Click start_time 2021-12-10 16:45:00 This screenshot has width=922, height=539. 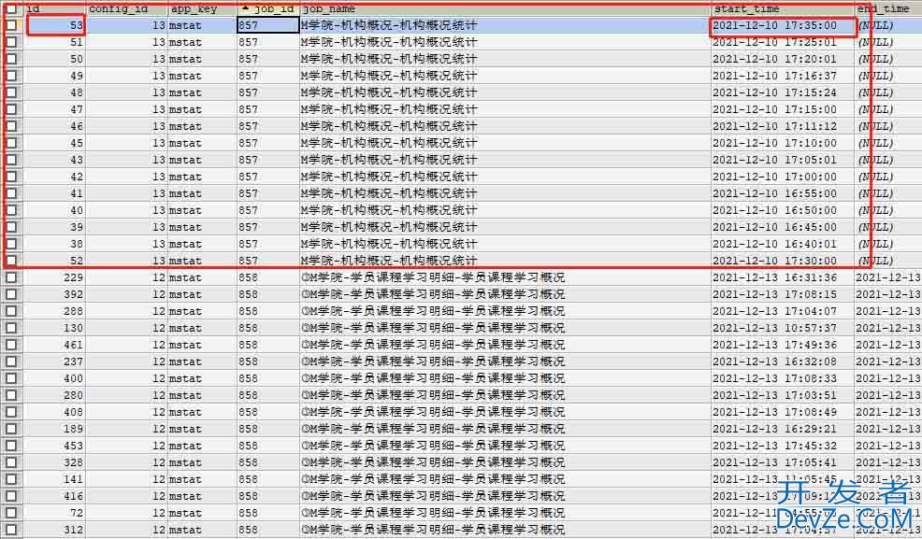point(782,227)
